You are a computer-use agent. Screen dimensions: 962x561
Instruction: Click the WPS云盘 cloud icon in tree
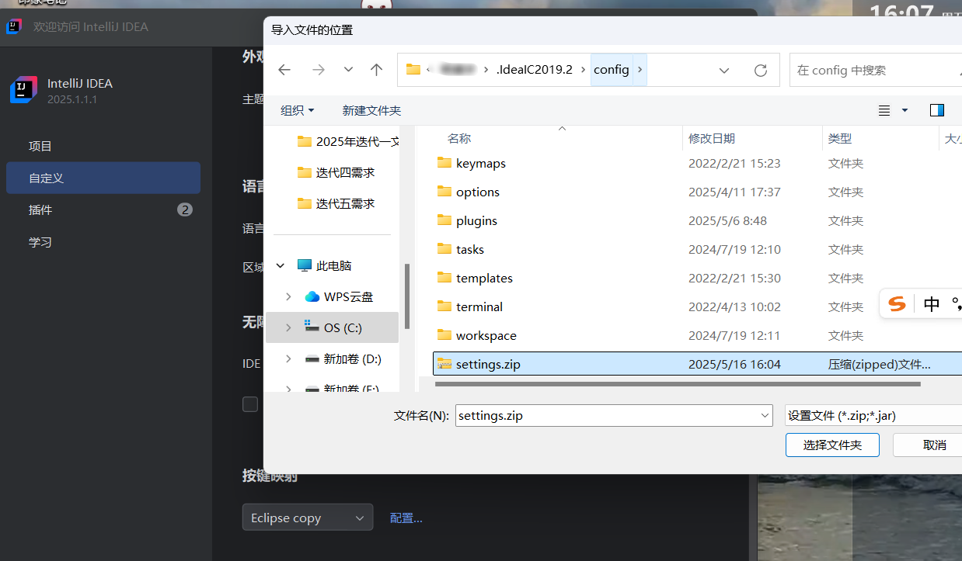[x=311, y=296]
